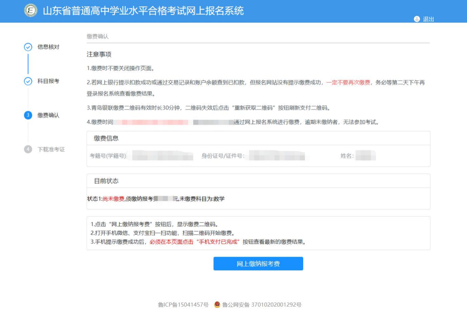Open the 信息核对 step label
This screenshot has height=311, width=467.
[x=48, y=47]
